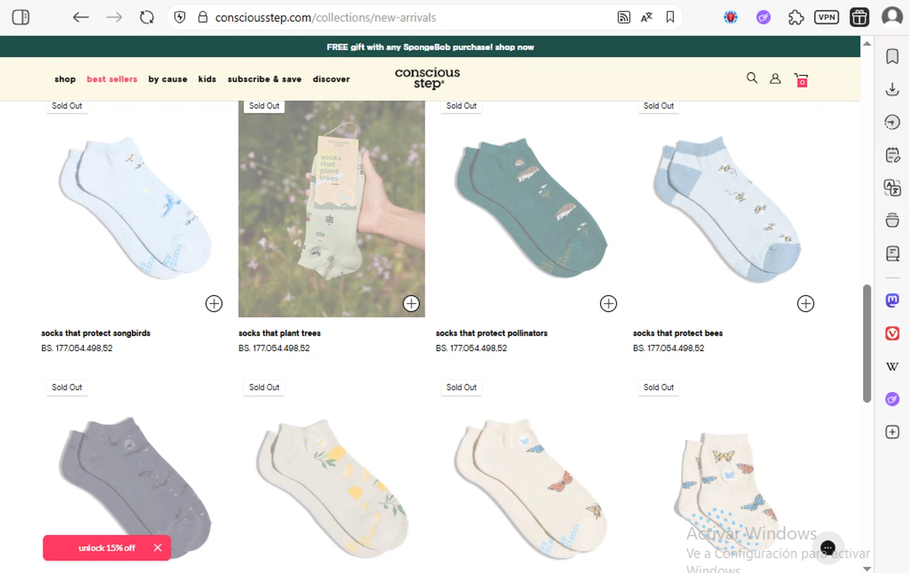Open socks that protect pollinators title
The image size is (909, 573).
pos(491,333)
